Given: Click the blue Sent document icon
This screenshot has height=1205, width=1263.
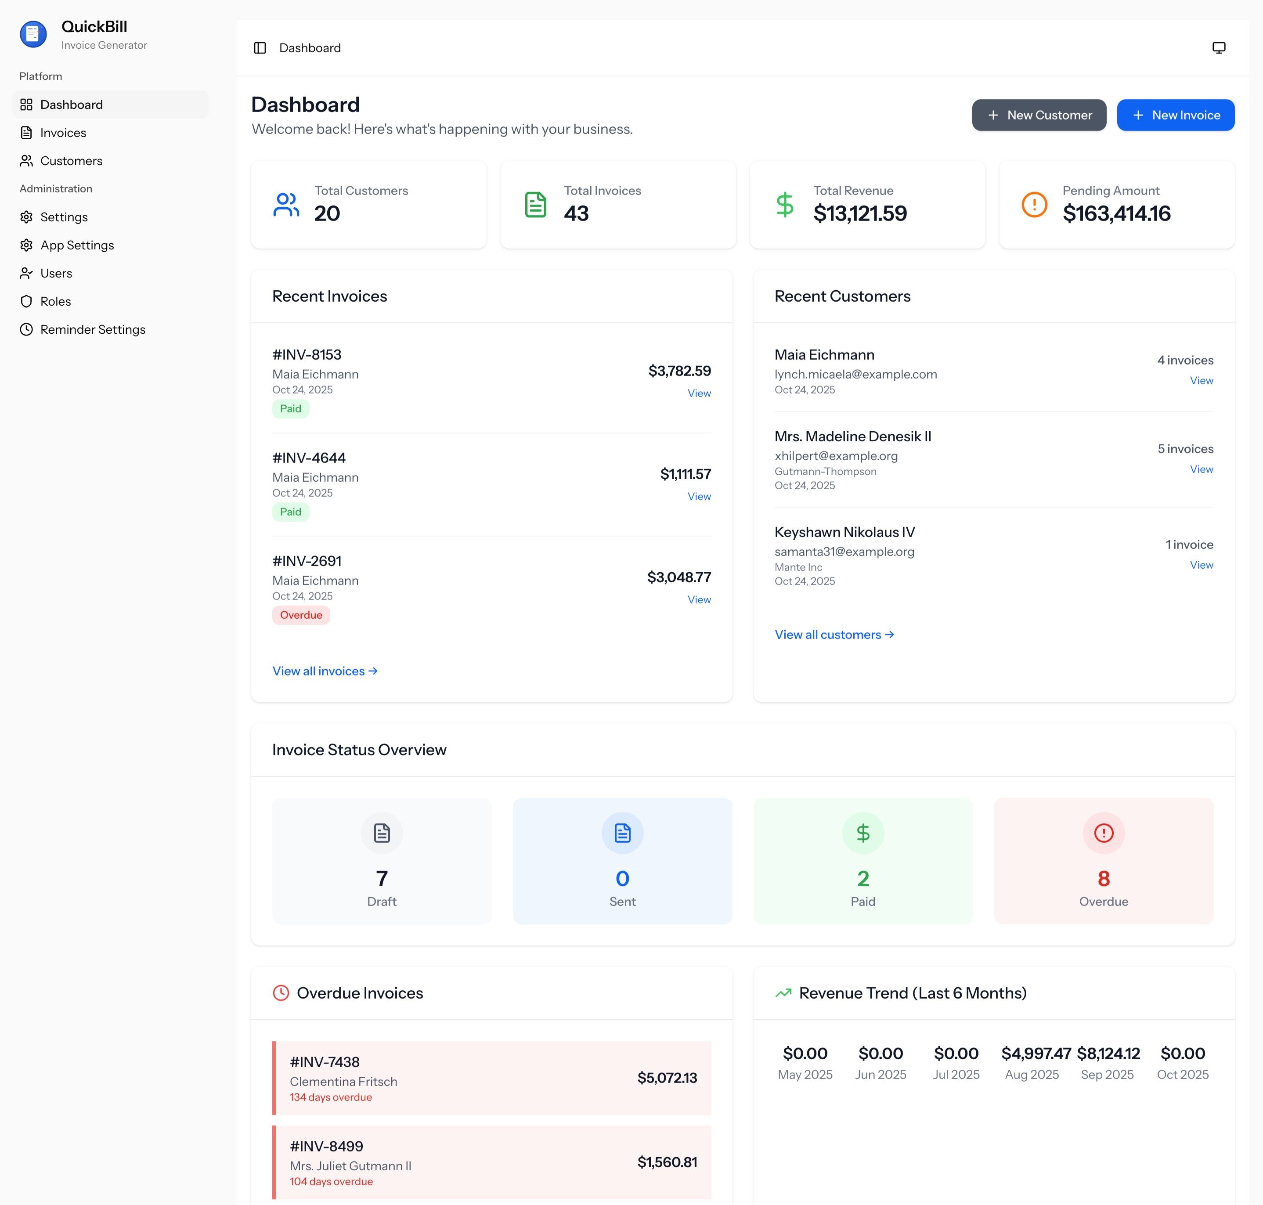Looking at the screenshot, I should (622, 833).
